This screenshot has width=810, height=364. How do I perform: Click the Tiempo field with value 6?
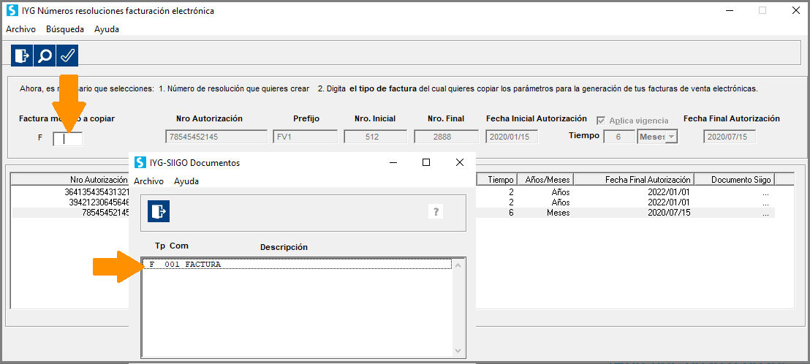coord(619,137)
